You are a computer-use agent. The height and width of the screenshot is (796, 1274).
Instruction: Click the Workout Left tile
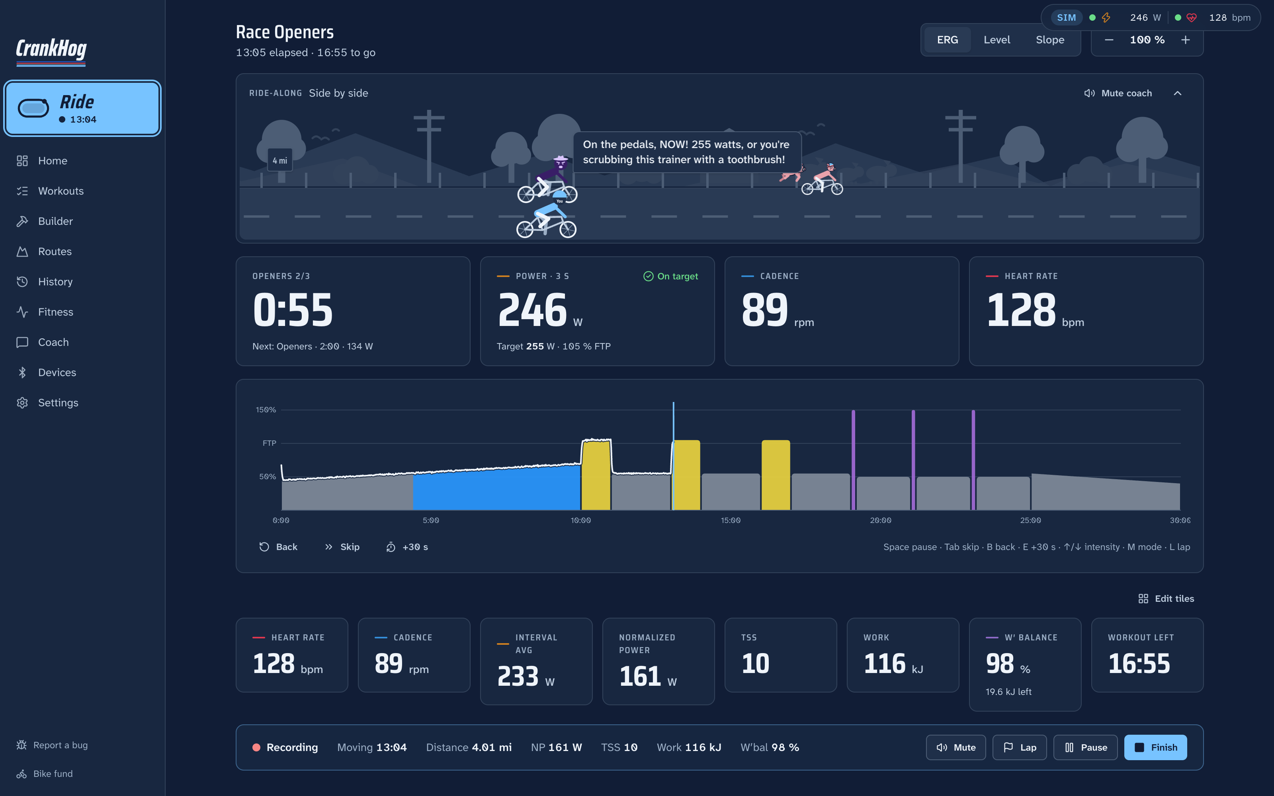[1147, 655]
